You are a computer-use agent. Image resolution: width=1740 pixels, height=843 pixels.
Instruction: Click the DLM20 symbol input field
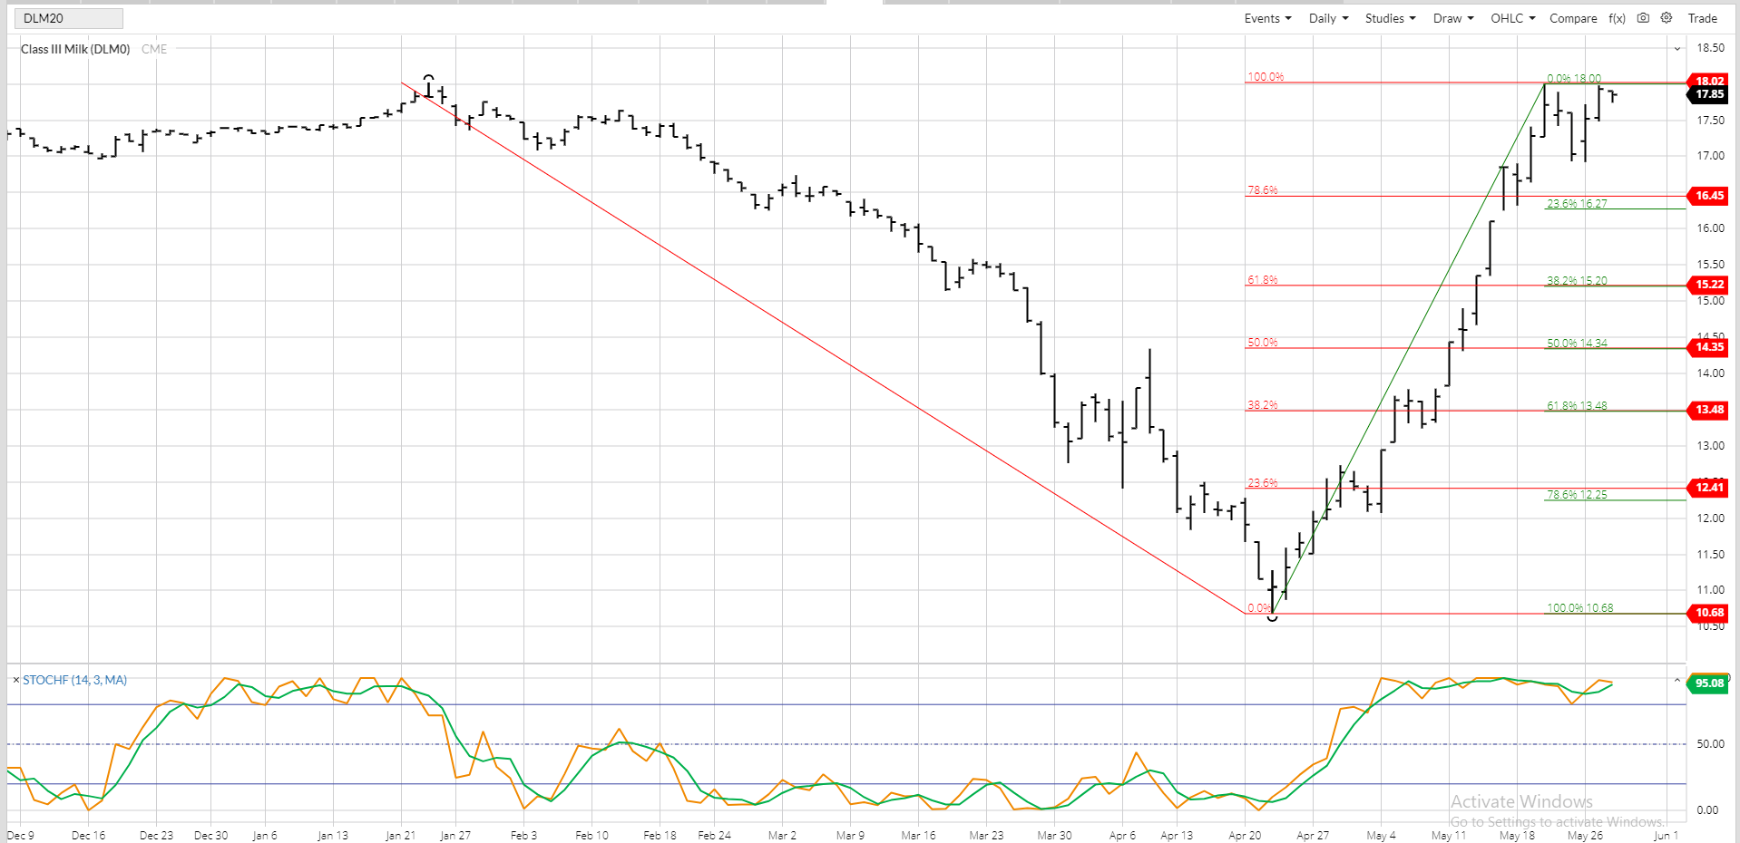tap(69, 18)
